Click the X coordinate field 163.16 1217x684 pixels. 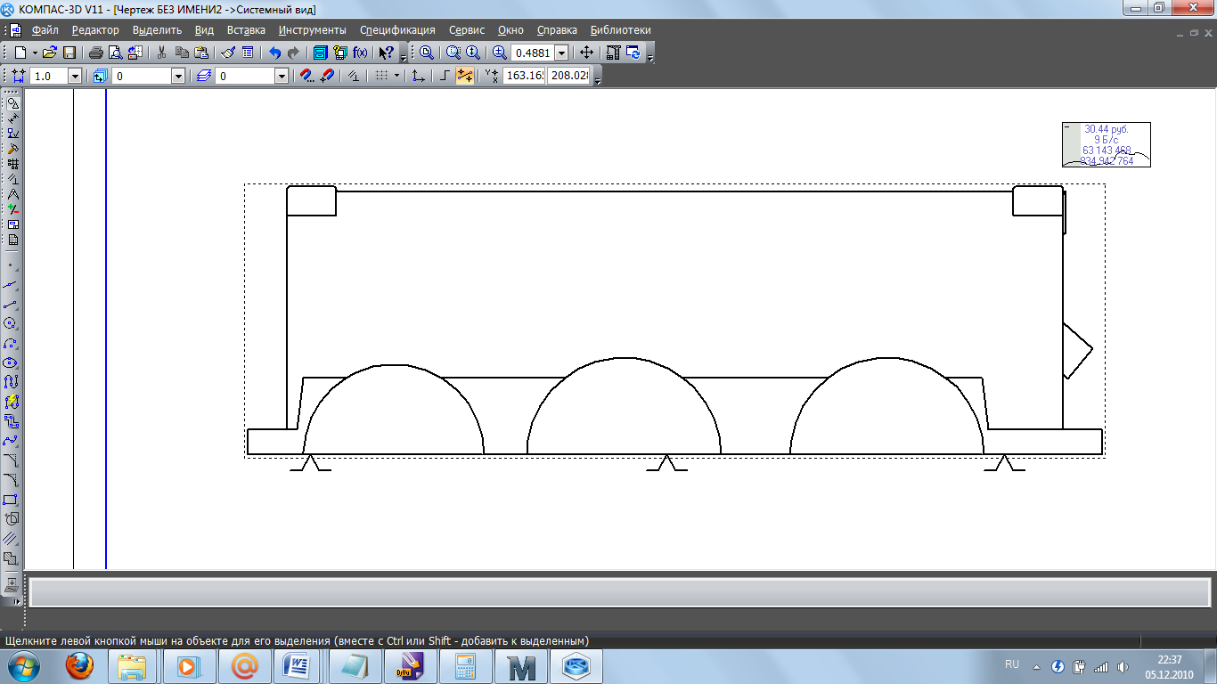pyautogui.click(x=523, y=77)
